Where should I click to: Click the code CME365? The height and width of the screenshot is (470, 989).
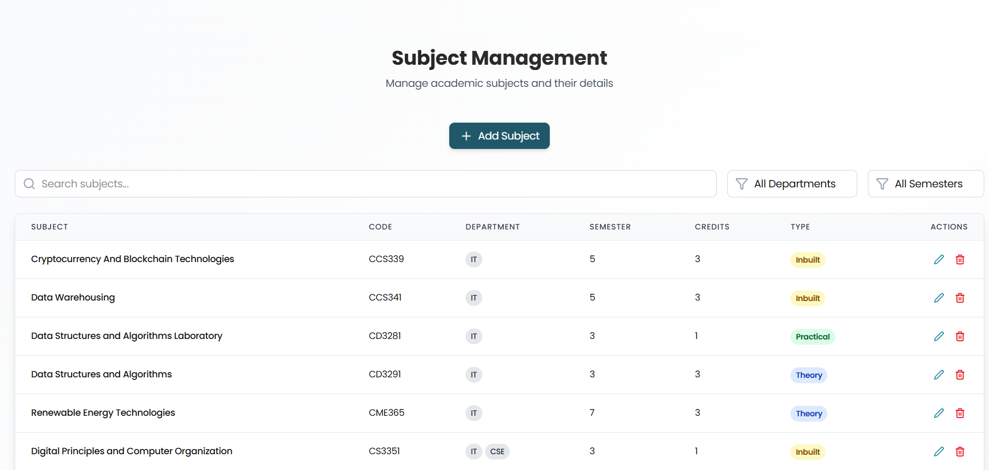[x=387, y=413]
